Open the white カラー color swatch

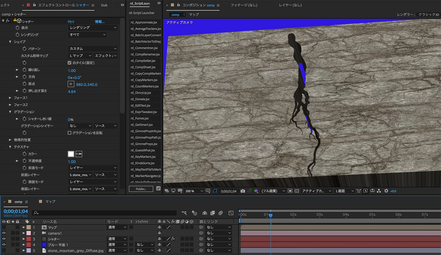71,154
